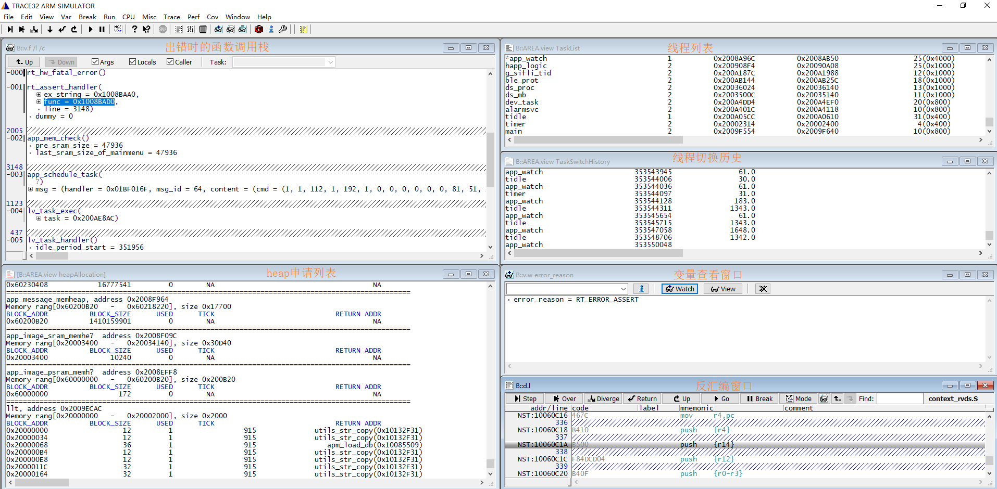Open the variable name combo box in watch window
This screenshot has width=997, height=489.
click(624, 289)
